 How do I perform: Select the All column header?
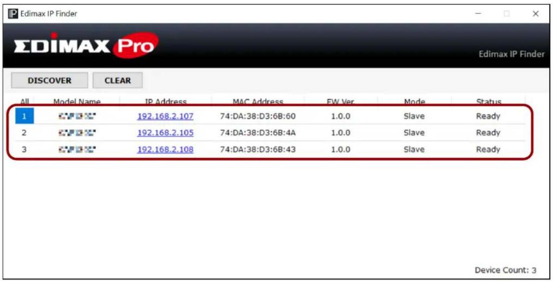pos(25,102)
